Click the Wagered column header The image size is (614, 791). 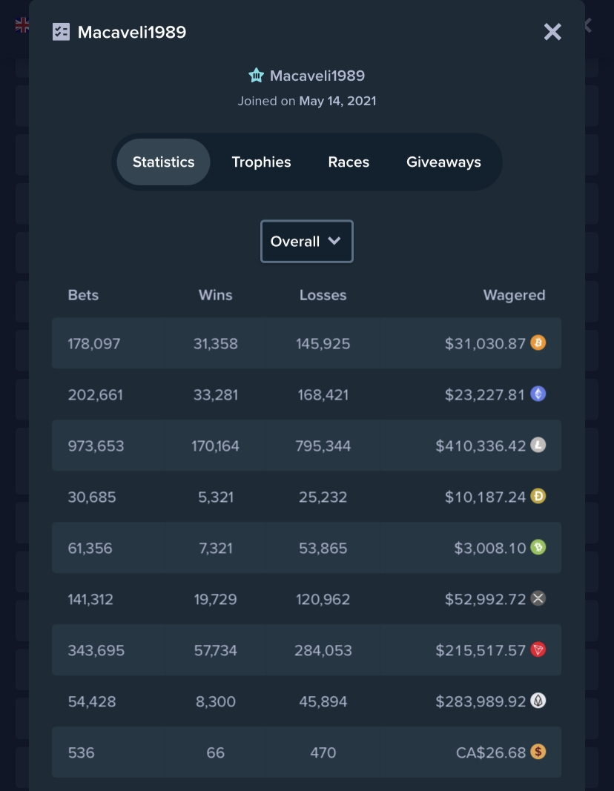pyautogui.click(x=514, y=295)
